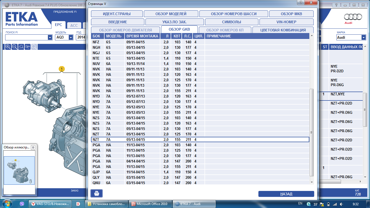Image resolution: width=370 pixels, height=208 pixels.
Task: Open VAG-STO browser taskbar button
Action: click(x=50, y=204)
